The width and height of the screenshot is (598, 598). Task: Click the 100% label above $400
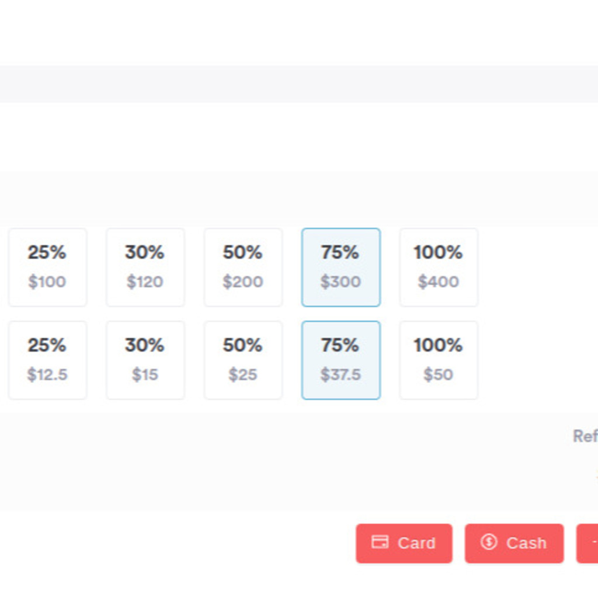click(x=438, y=252)
